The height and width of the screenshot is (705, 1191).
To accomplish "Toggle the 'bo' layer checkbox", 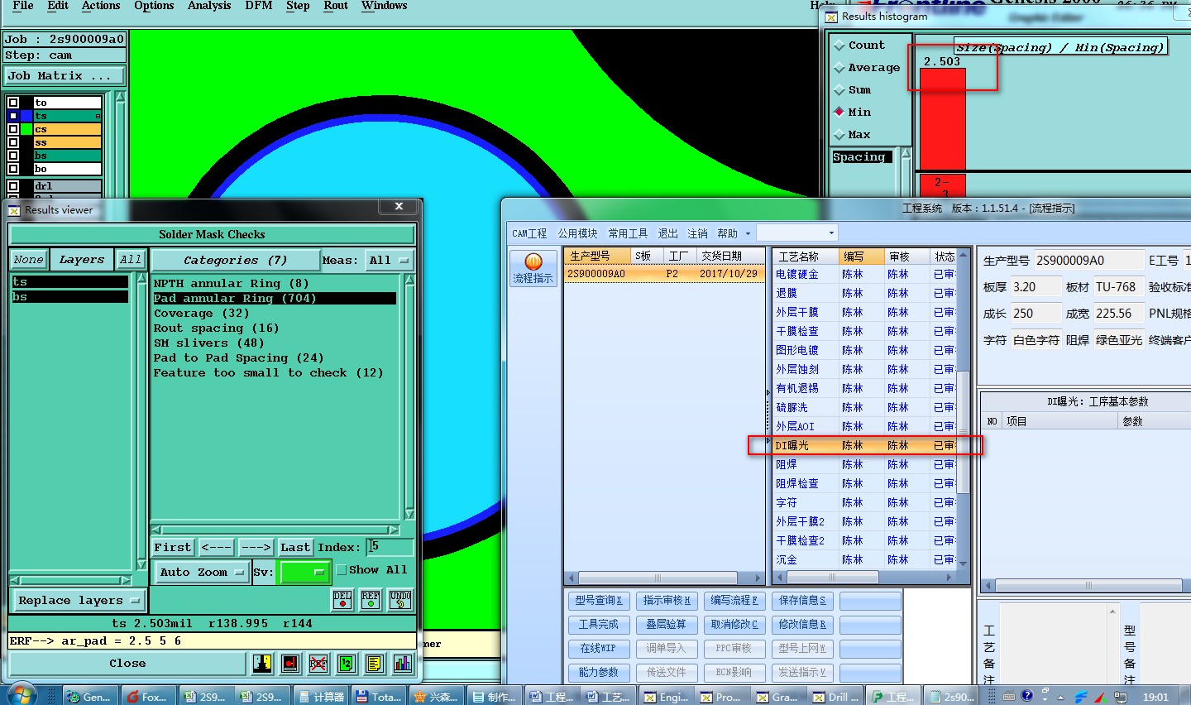I will click(13, 169).
